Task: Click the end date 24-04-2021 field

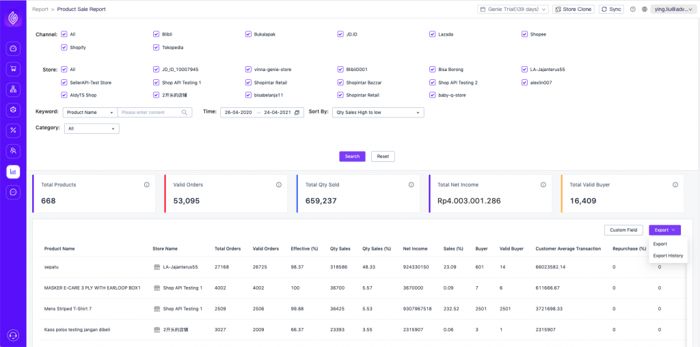Action: (278, 113)
